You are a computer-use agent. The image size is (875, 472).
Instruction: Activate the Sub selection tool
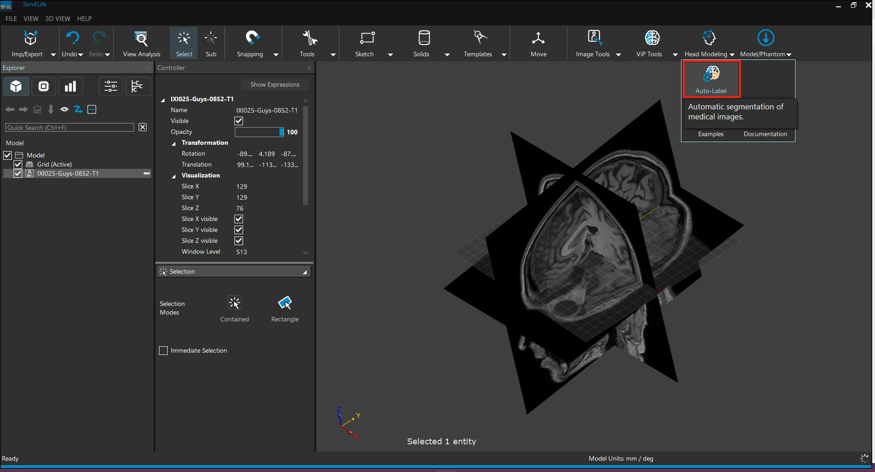tap(211, 39)
